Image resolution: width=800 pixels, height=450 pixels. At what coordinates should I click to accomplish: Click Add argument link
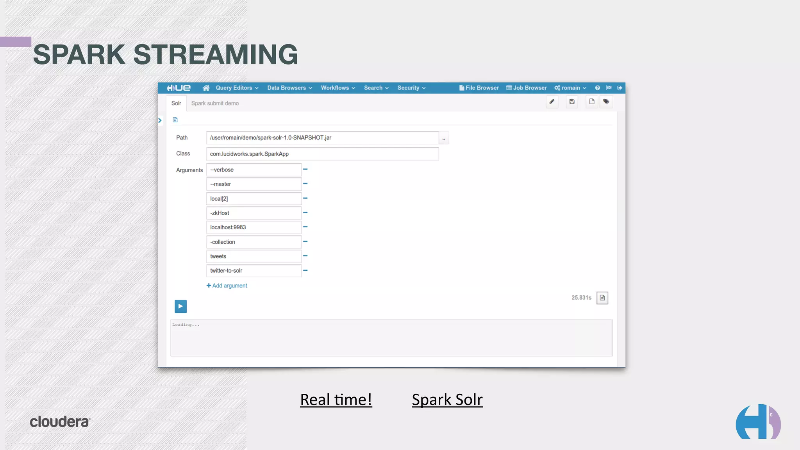227,286
